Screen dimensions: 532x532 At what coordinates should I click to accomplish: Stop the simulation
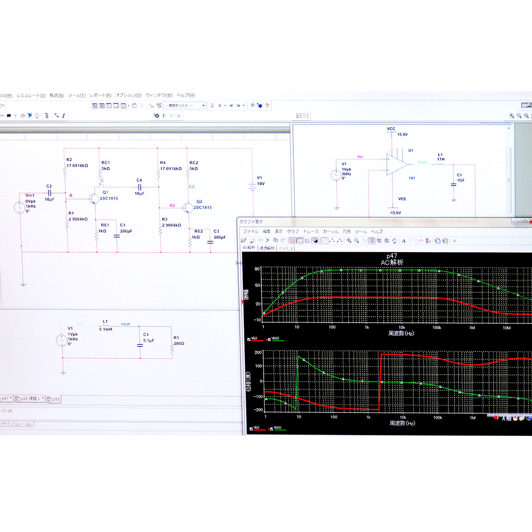179,116
